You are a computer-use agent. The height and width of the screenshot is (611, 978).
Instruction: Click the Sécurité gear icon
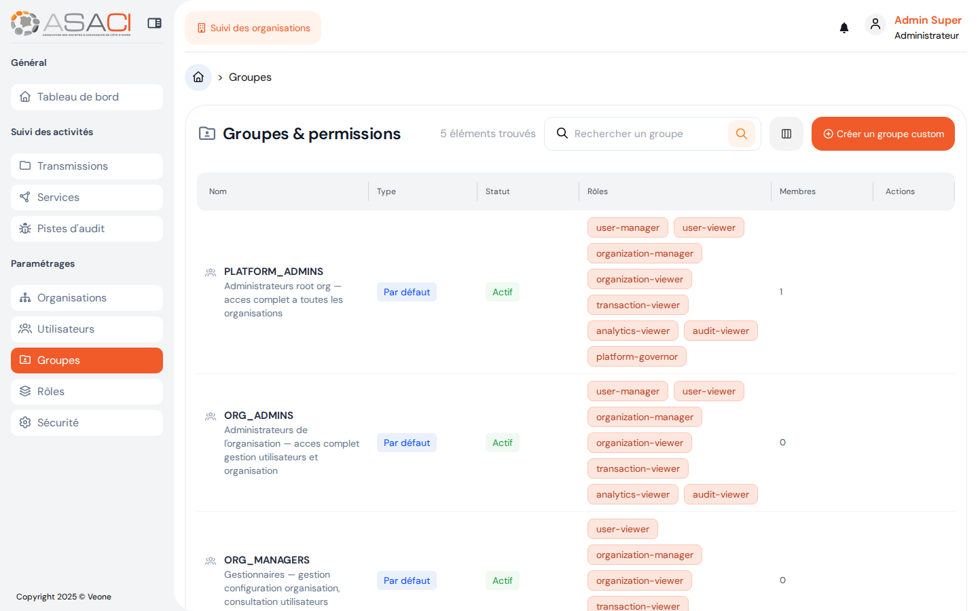click(26, 422)
